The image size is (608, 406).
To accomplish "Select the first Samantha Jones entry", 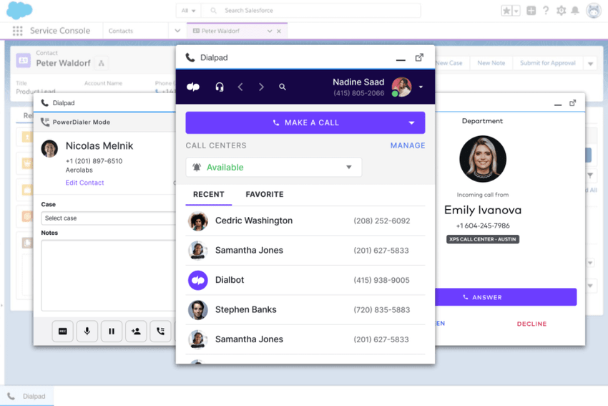I will click(305, 251).
